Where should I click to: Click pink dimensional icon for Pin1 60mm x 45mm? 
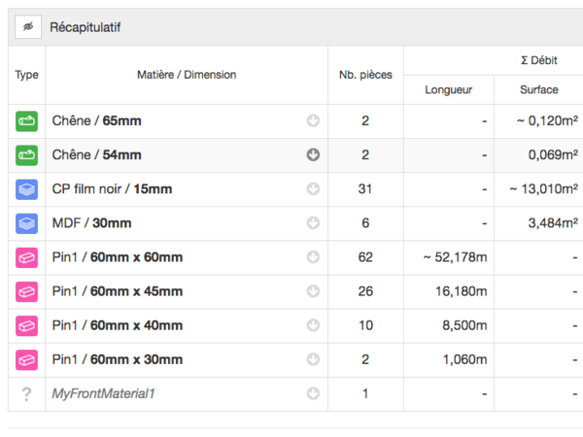[26, 291]
